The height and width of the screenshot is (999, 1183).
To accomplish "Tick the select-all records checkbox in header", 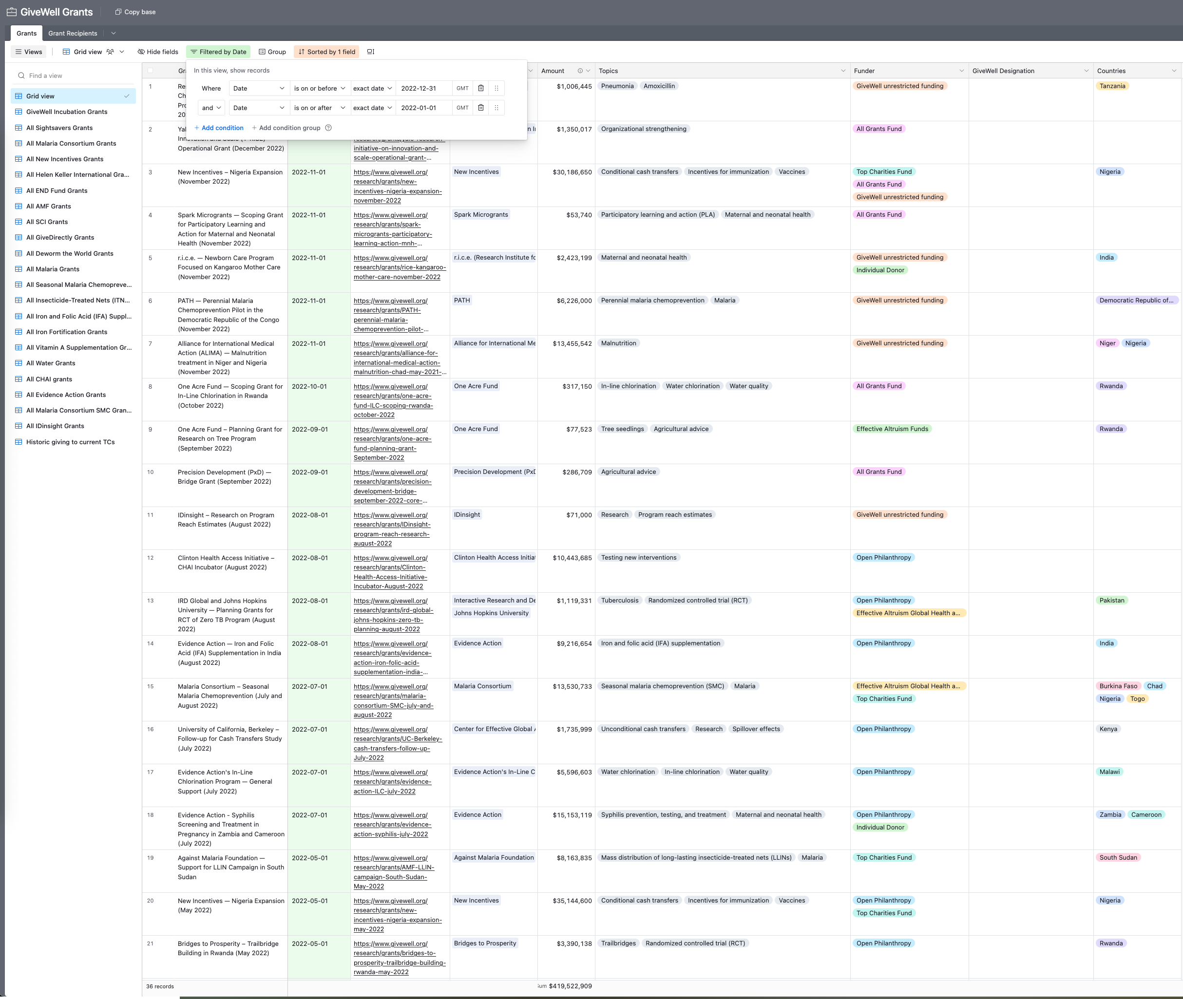I will pos(150,71).
